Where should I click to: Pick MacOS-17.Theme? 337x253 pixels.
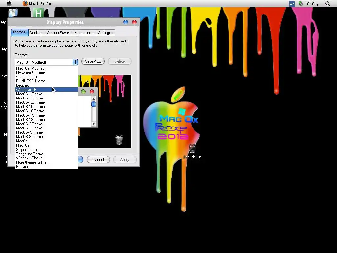click(x=47, y=115)
